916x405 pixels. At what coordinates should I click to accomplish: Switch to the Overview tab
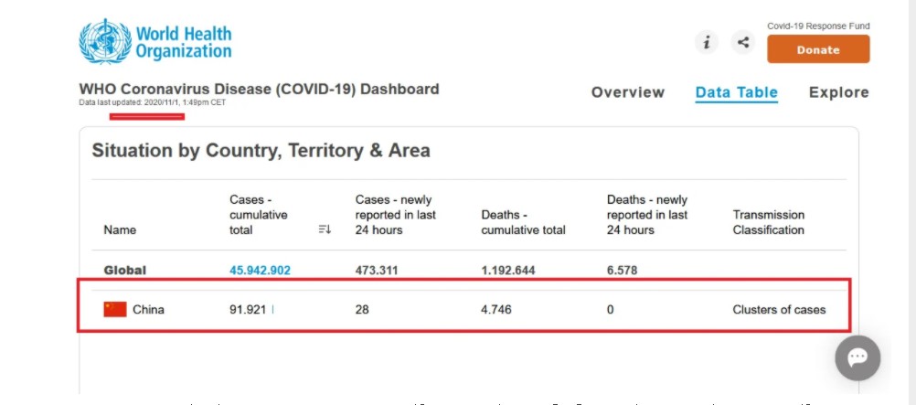pyautogui.click(x=628, y=92)
